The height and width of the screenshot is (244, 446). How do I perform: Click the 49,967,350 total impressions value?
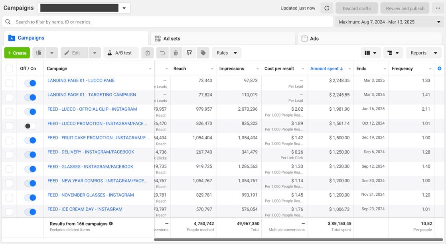tap(248, 224)
